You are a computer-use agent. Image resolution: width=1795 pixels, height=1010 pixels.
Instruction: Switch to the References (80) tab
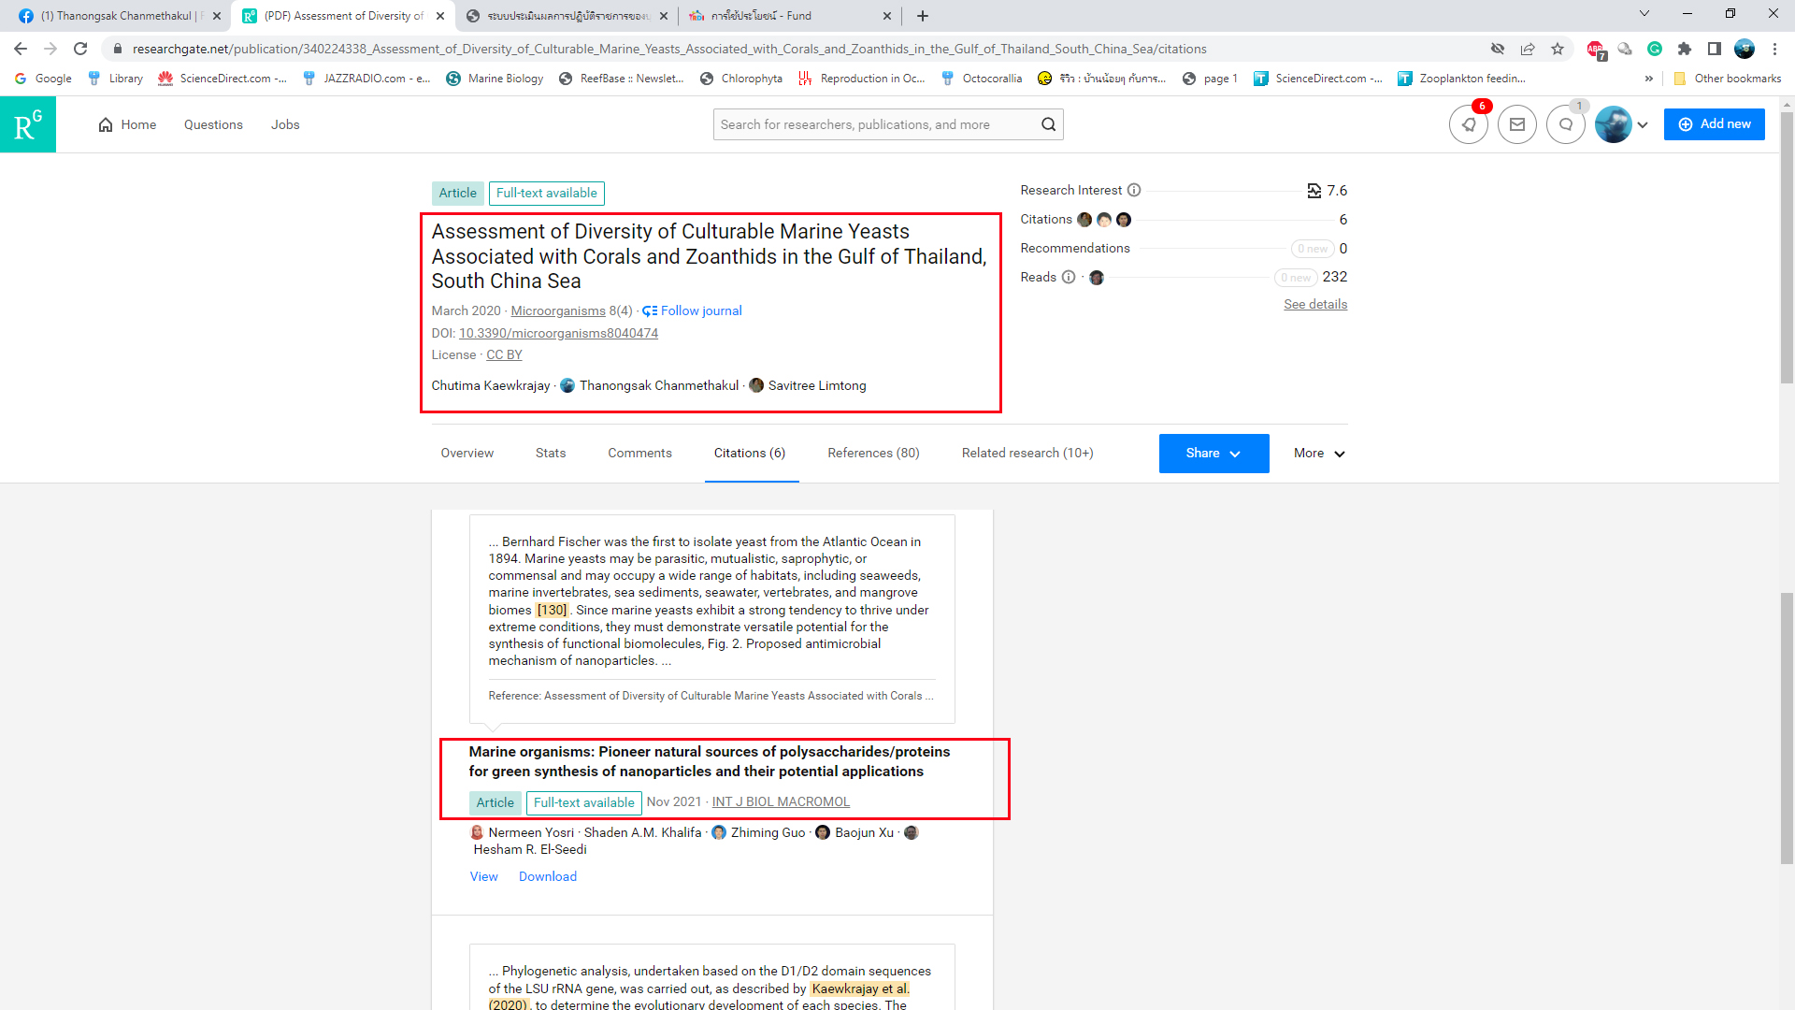point(873,453)
